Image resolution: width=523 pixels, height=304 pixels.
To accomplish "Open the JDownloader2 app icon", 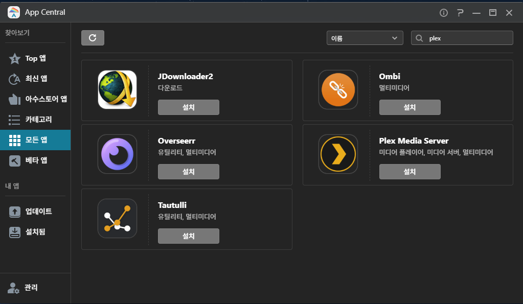I will 117,89.
